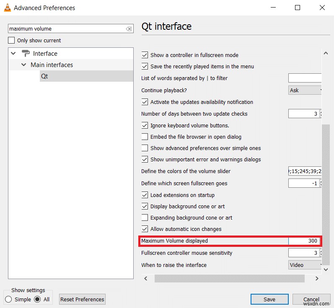Image resolution: width=334 pixels, height=308 pixels.
Task: Collapse the Interface tree node
Action: [13, 53]
